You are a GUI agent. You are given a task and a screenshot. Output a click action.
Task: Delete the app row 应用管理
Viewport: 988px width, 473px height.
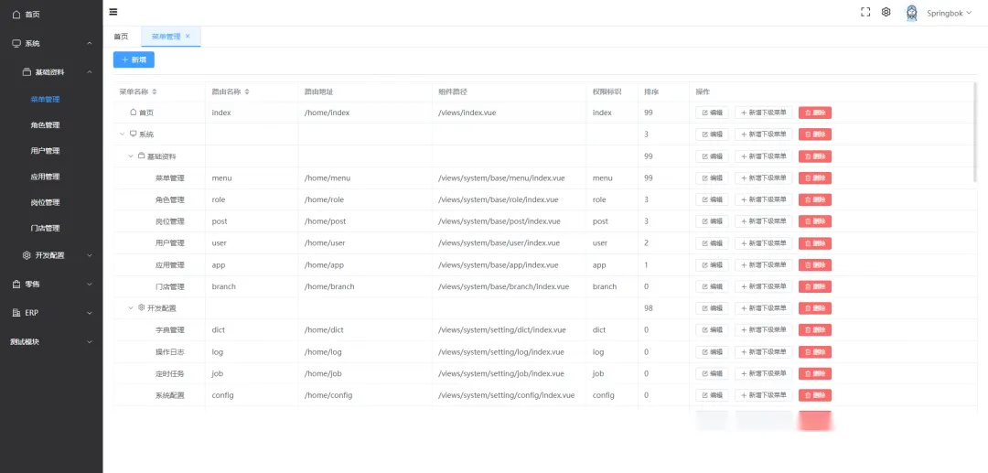point(815,264)
